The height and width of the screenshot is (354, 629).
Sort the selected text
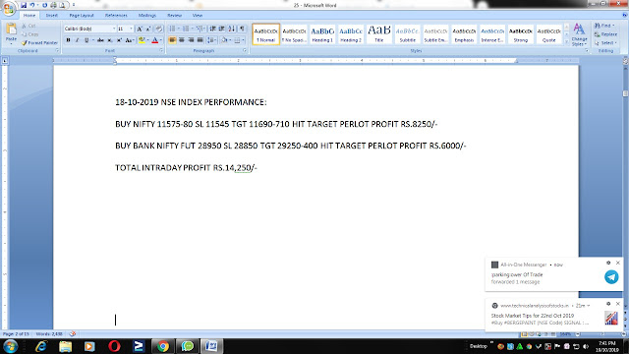232,29
